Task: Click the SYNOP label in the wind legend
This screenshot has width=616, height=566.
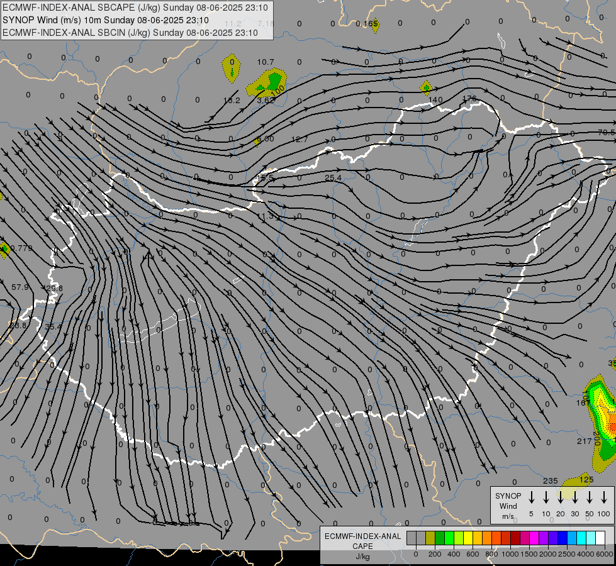Action: click(x=508, y=496)
